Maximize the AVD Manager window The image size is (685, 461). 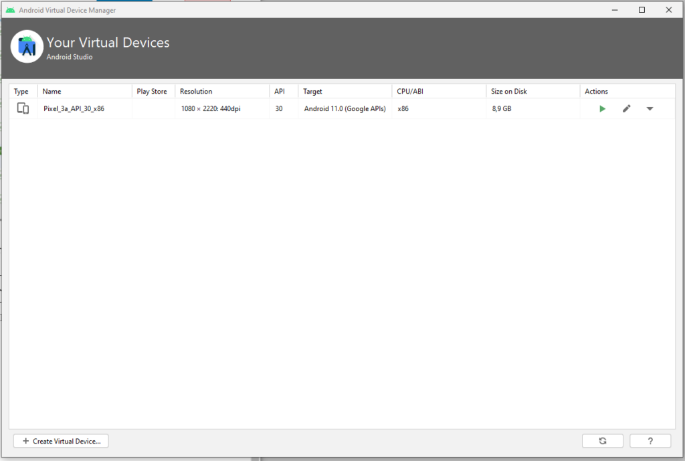(642, 9)
